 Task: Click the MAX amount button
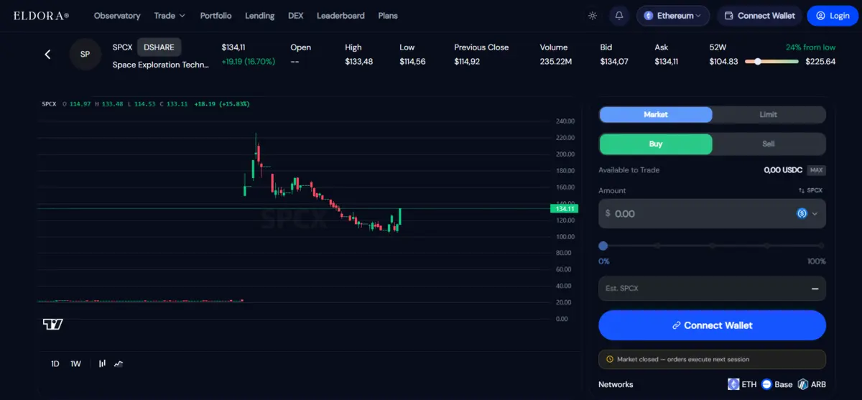click(816, 170)
